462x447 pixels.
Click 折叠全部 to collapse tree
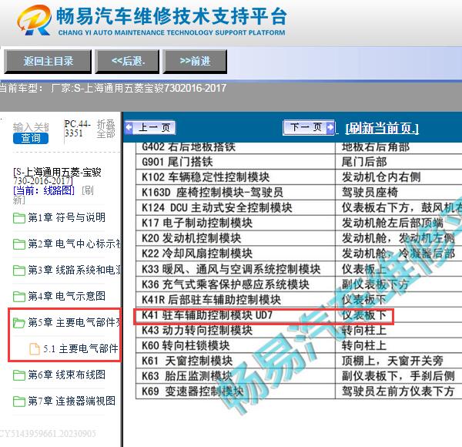(105, 129)
